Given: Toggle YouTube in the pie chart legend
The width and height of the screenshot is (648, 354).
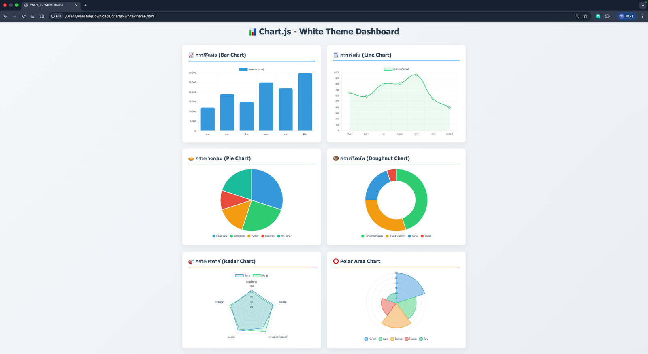Looking at the screenshot, I should point(284,236).
